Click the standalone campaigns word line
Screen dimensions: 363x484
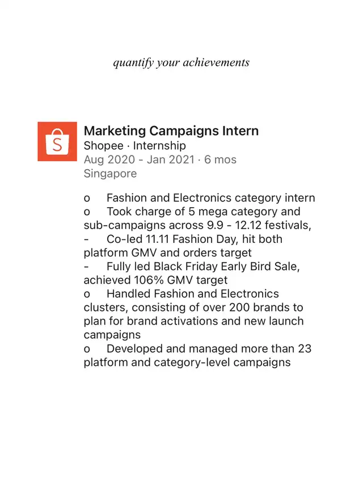[112, 335]
